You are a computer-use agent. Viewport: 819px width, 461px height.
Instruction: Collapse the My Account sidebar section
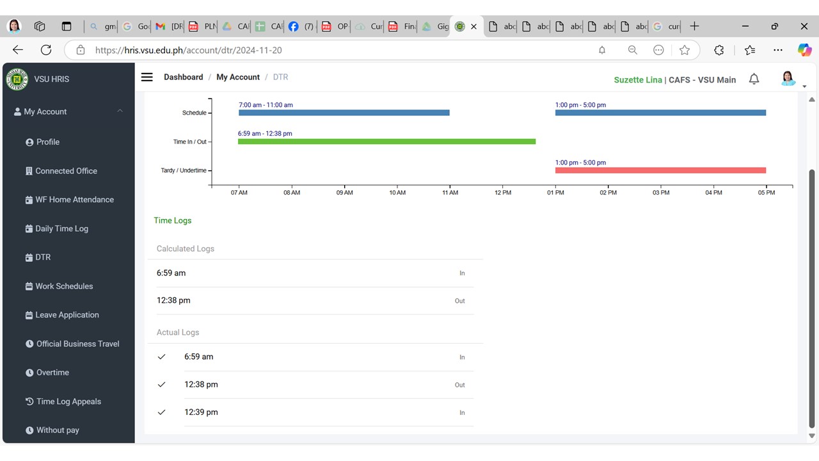point(120,111)
